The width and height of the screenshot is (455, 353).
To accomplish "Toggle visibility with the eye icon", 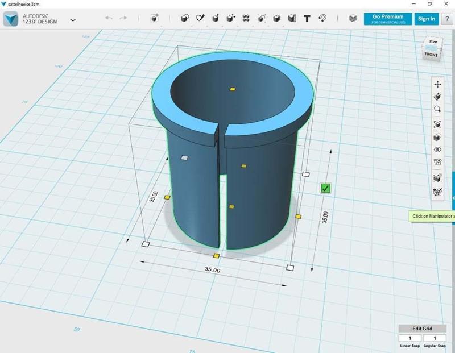I will (x=437, y=150).
